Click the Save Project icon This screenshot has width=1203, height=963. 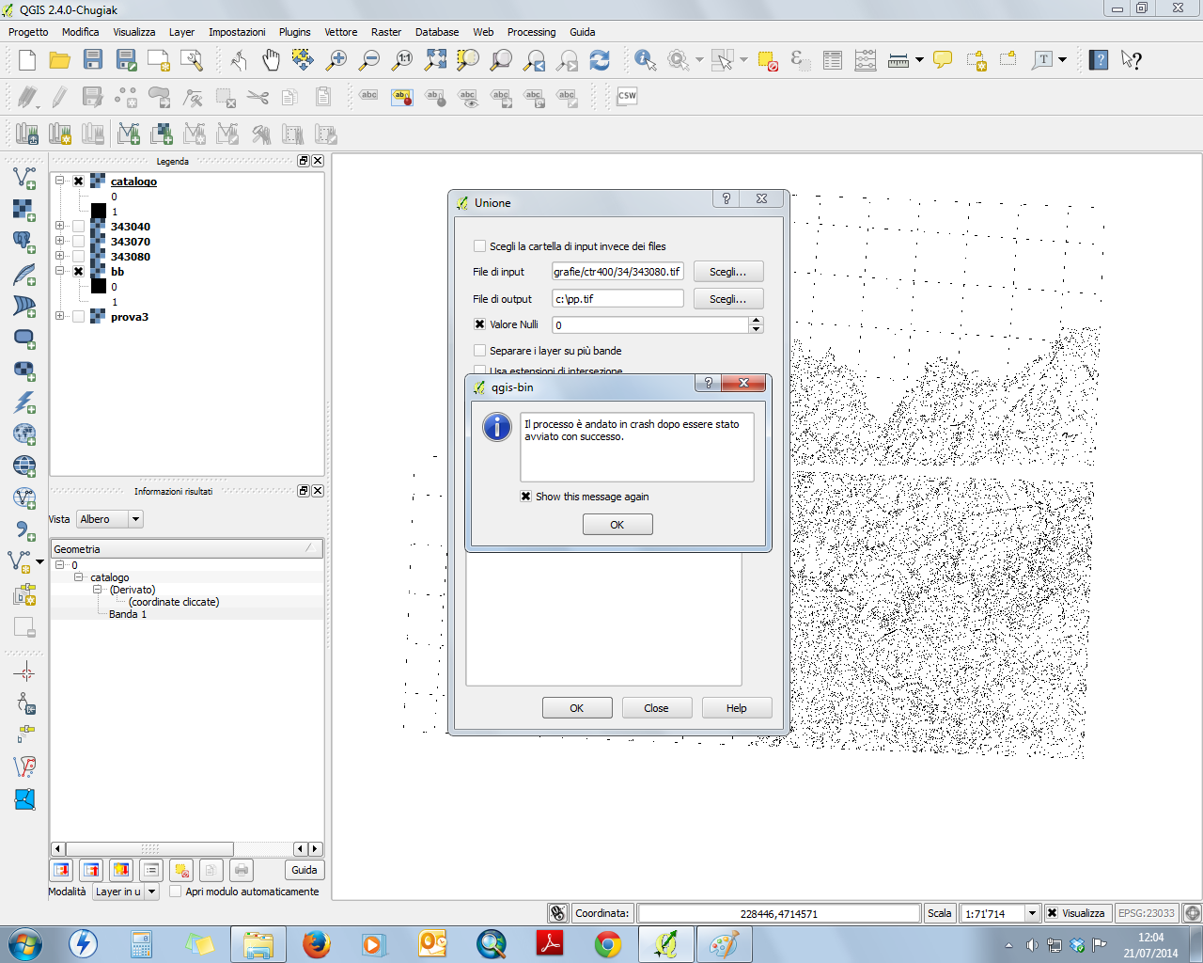pyautogui.click(x=92, y=61)
